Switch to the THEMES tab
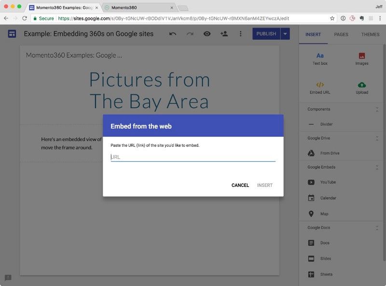This screenshot has height=286, width=386. point(370,34)
